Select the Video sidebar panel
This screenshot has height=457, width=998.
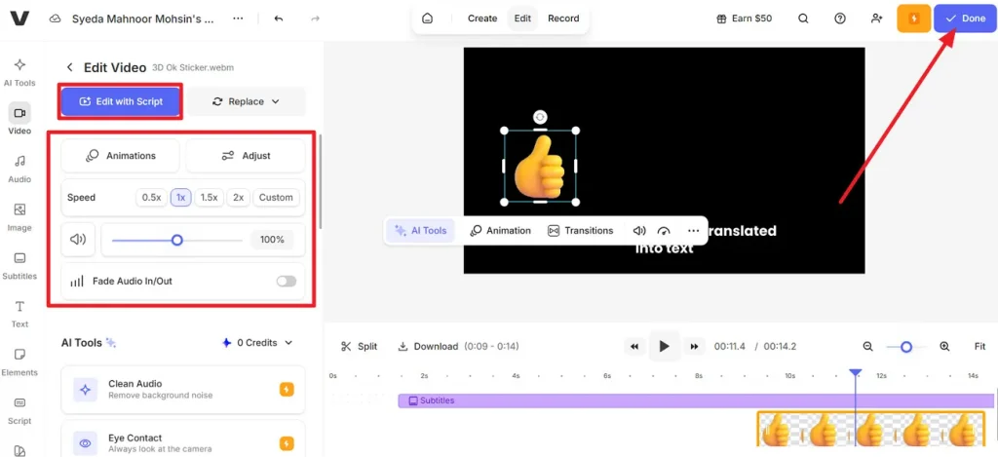point(19,120)
